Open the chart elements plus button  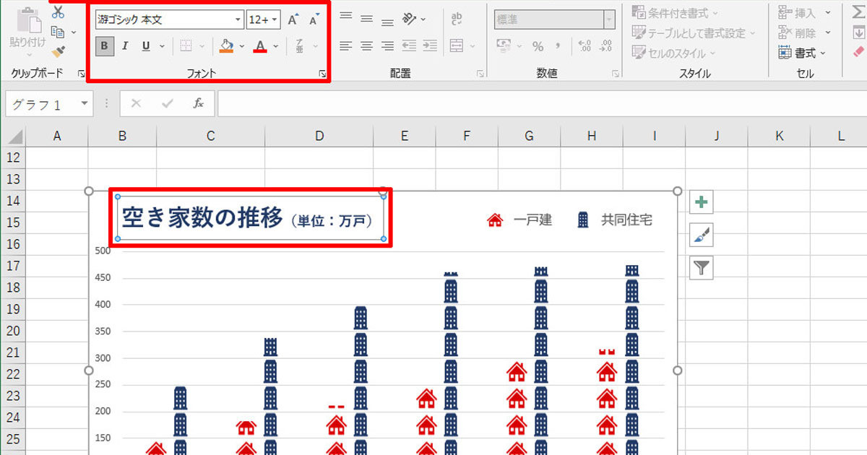pyautogui.click(x=701, y=202)
